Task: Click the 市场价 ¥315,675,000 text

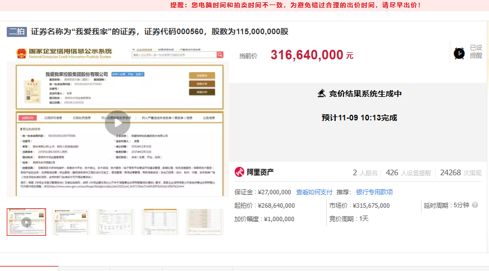Action: pyautogui.click(x=359, y=205)
